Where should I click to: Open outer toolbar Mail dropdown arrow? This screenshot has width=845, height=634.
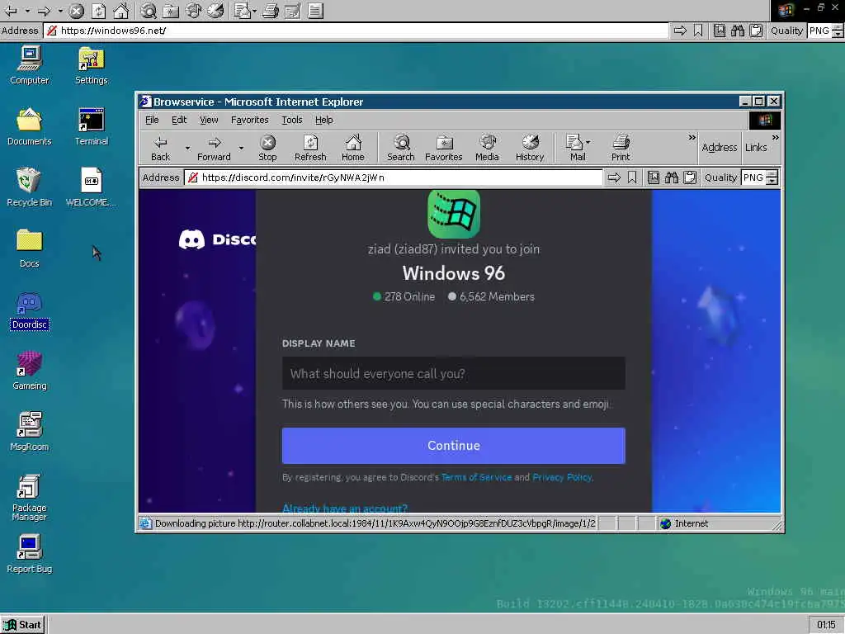pos(254,11)
